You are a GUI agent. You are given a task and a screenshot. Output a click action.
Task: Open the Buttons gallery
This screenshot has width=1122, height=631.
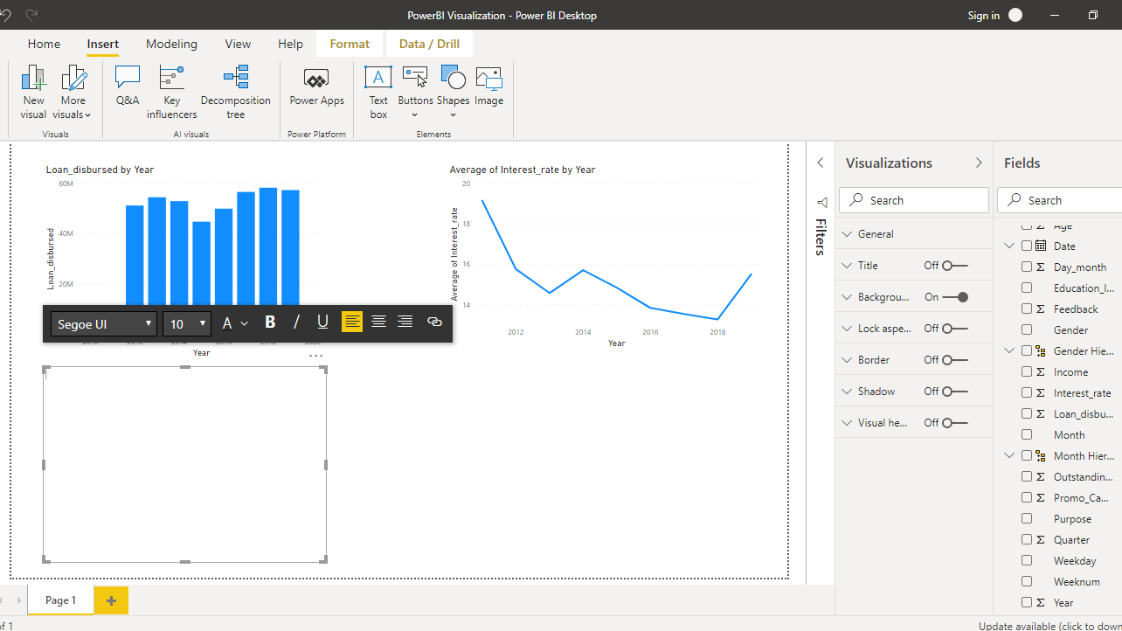pyautogui.click(x=415, y=92)
